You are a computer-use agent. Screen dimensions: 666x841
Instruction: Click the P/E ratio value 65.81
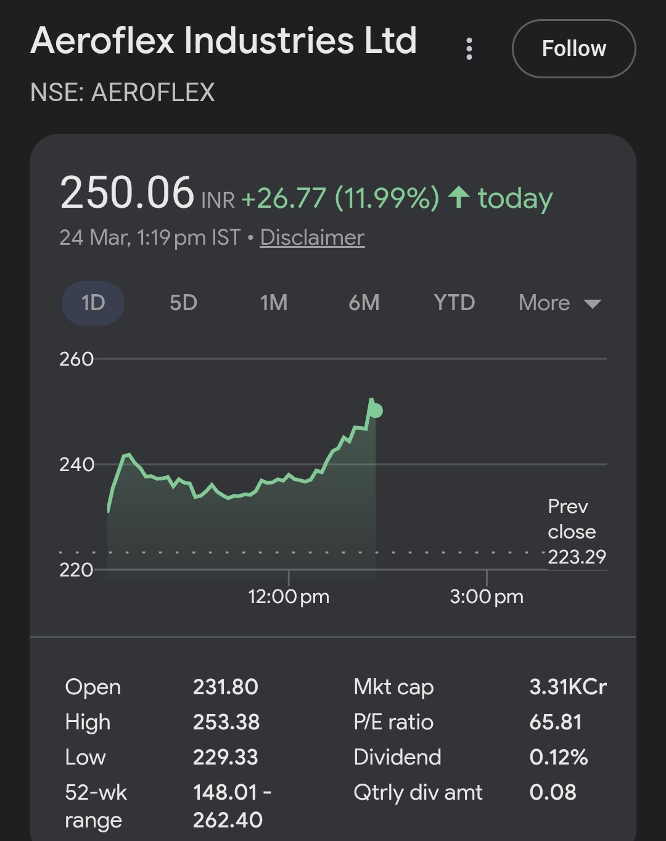tap(555, 722)
